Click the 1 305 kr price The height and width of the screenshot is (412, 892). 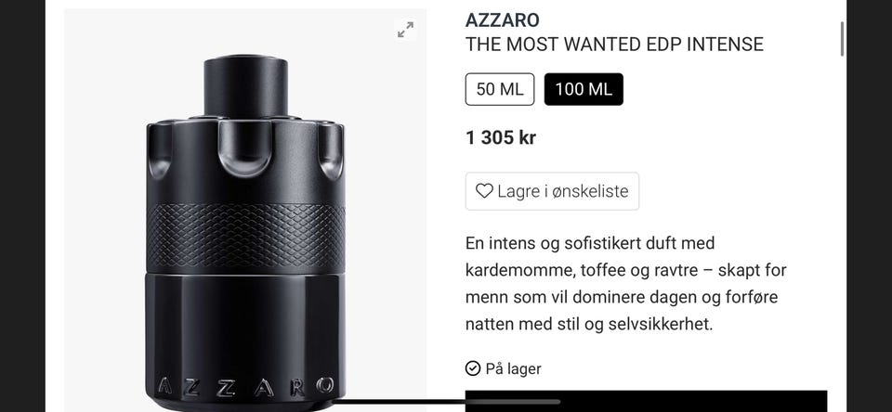pos(501,137)
